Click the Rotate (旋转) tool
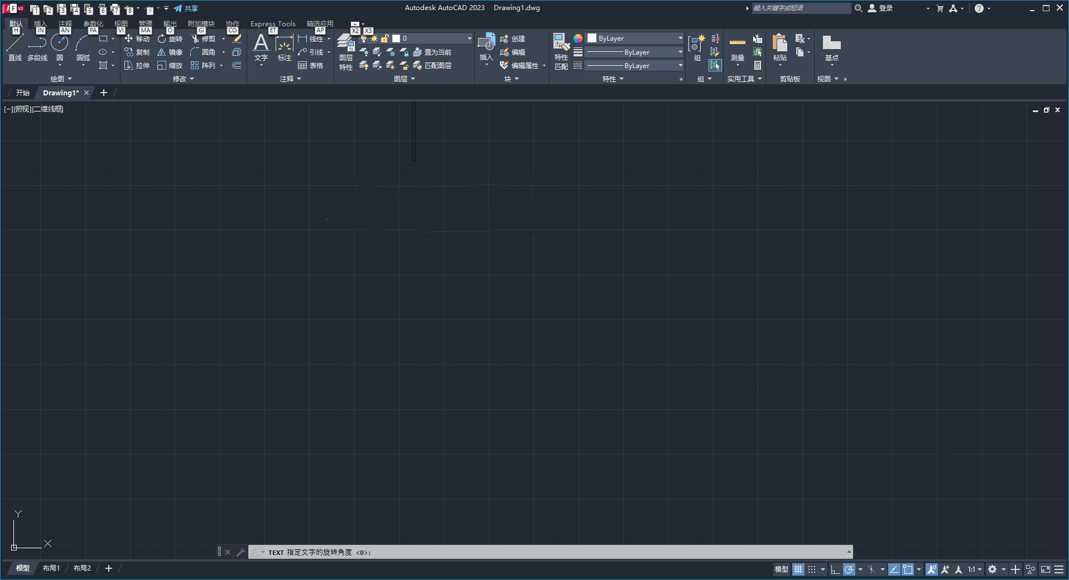Image resolution: width=1069 pixels, height=580 pixels. (170, 39)
